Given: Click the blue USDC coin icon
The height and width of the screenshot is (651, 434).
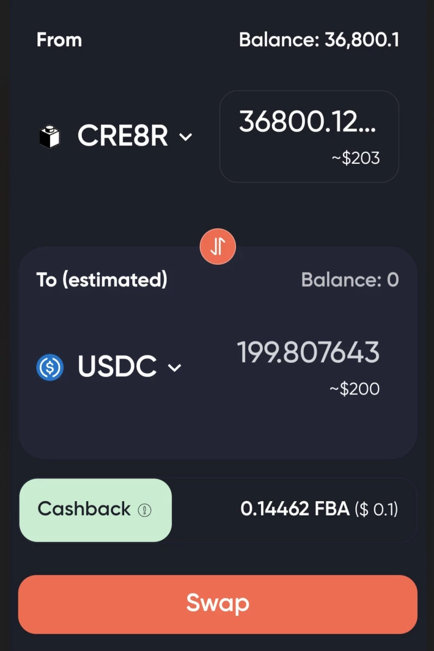Looking at the screenshot, I should [50, 367].
